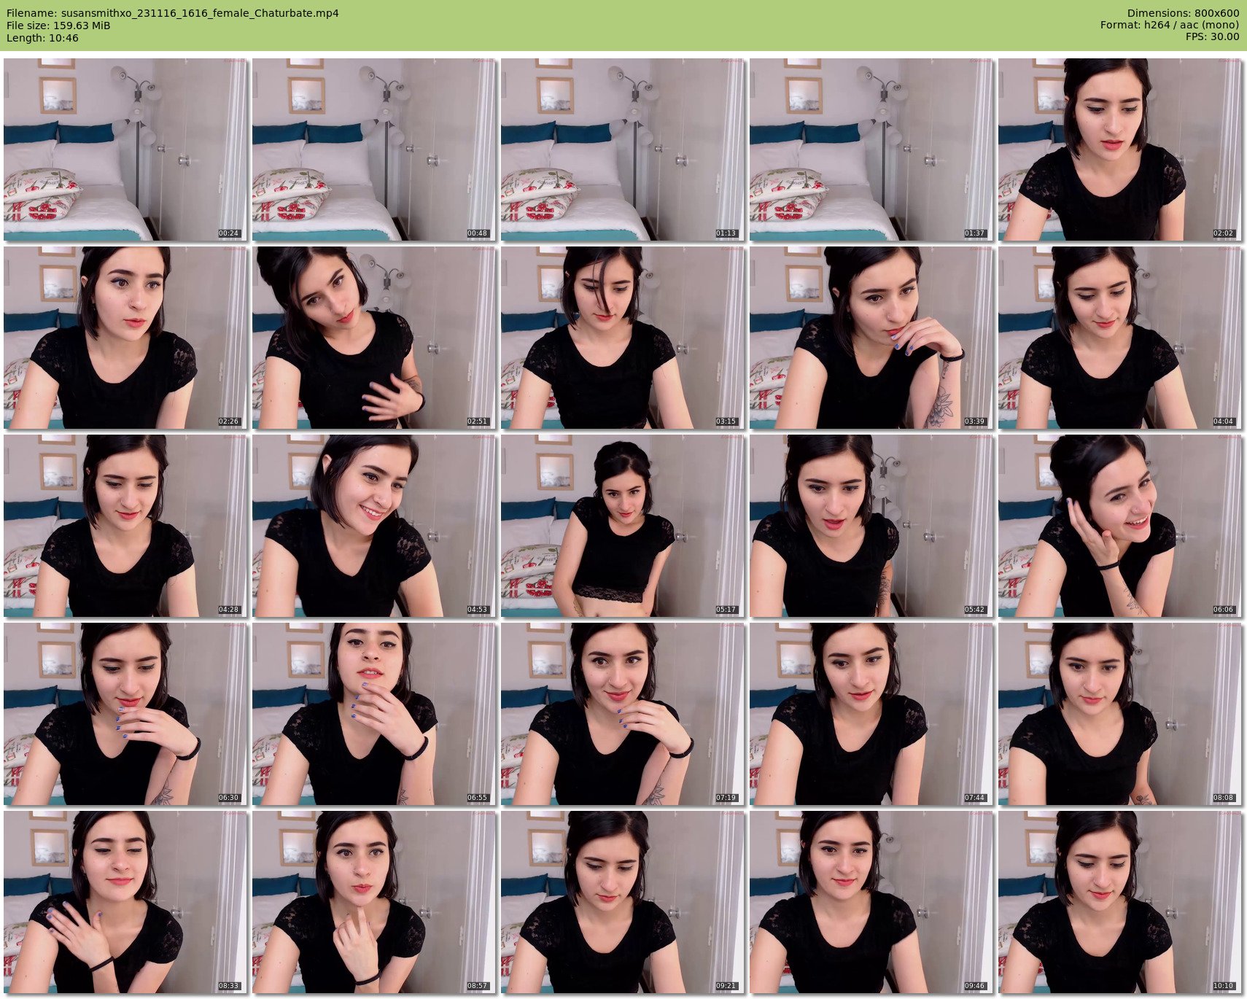1247x999 pixels.
Task: Open the thumbnail marked 01:37
Action: click(x=871, y=149)
